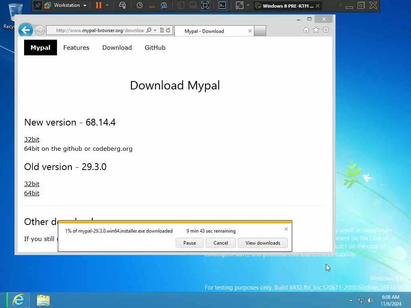411x308 pixels.
Task: Download the 64bit old version 29.3.0
Action: (x=32, y=193)
